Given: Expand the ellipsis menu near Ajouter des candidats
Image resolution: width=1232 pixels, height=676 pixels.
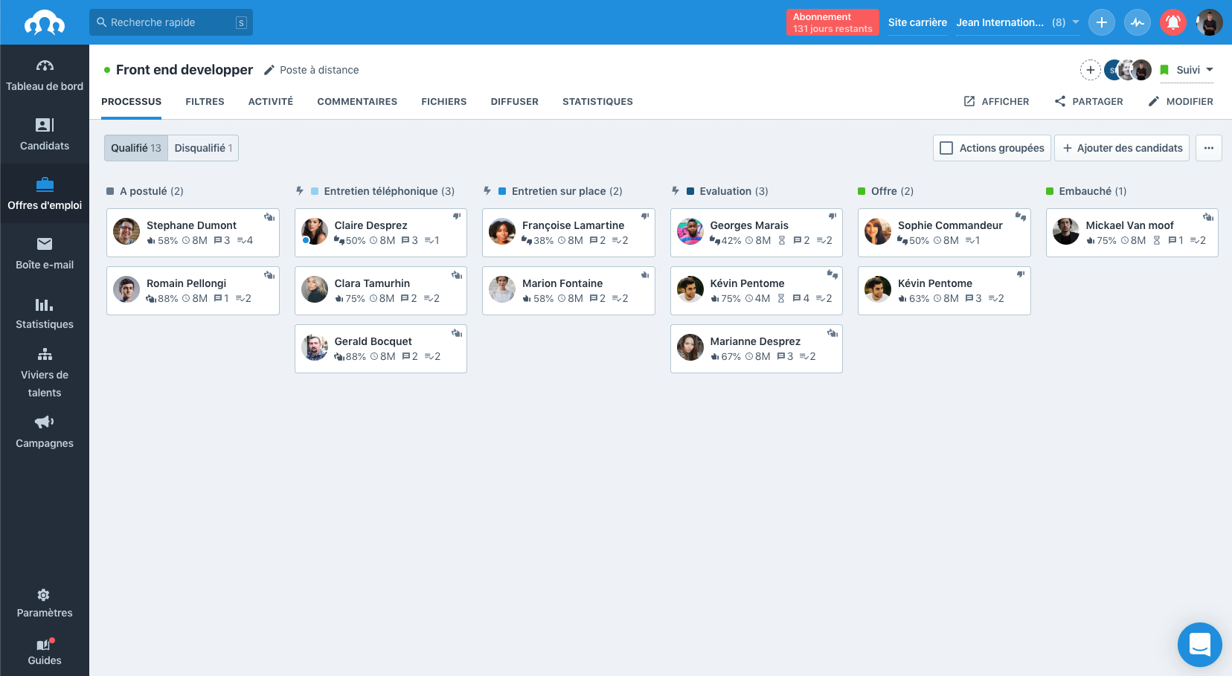Looking at the screenshot, I should 1209,148.
